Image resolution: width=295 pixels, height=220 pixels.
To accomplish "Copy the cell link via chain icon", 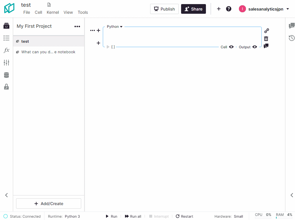I will pos(266,31).
